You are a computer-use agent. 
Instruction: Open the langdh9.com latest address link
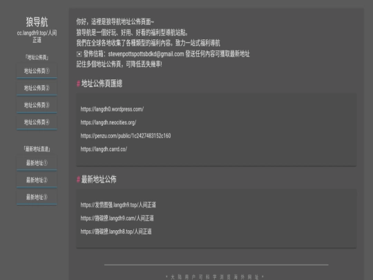pos(117,218)
